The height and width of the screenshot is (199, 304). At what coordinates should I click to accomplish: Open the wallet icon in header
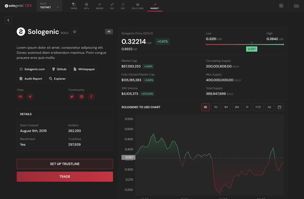point(296,6)
